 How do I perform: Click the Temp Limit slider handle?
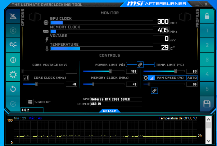pyautogui.click(x=175, y=71)
